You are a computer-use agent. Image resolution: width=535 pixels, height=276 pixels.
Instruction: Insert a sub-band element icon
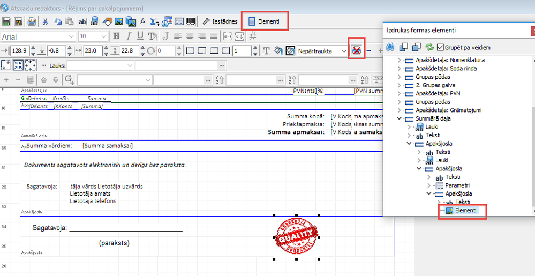[x=179, y=21]
